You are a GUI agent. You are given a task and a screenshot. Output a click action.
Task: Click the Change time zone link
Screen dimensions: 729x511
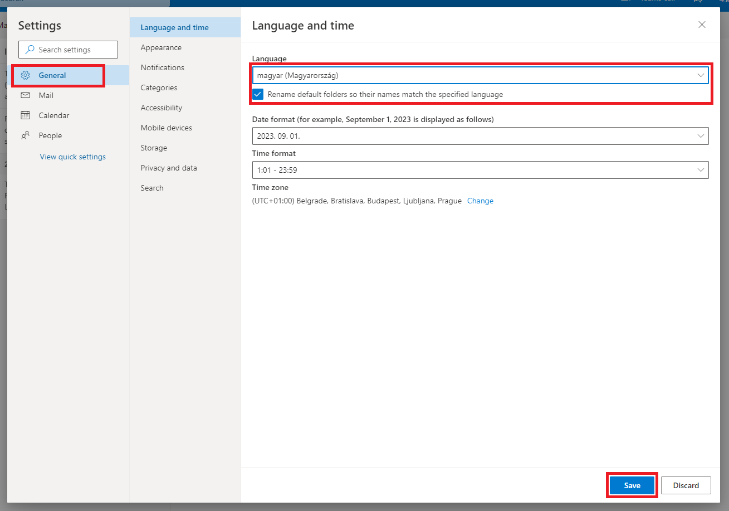coord(480,201)
